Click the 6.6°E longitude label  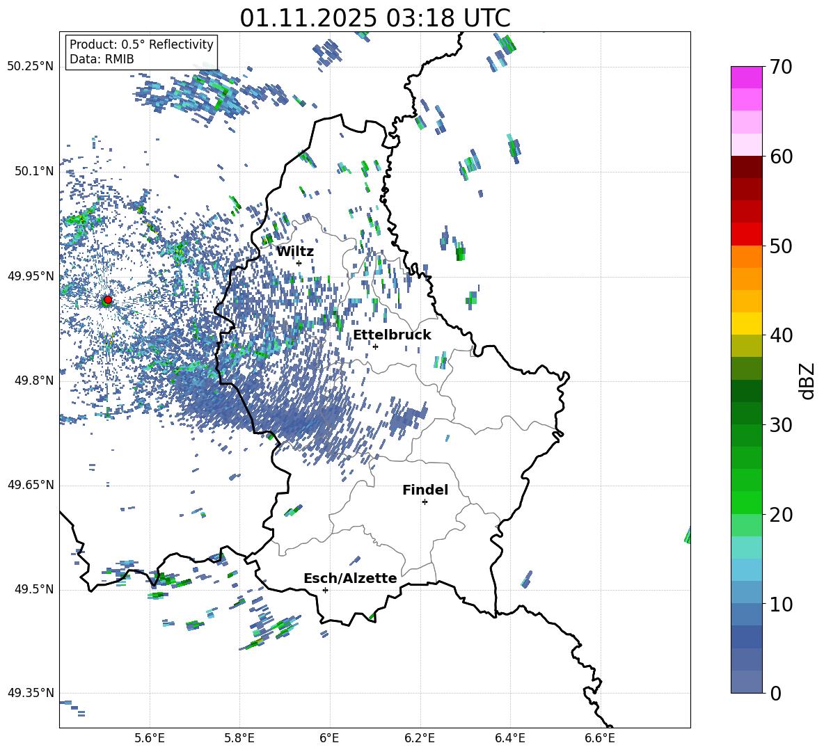pyautogui.click(x=600, y=738)
